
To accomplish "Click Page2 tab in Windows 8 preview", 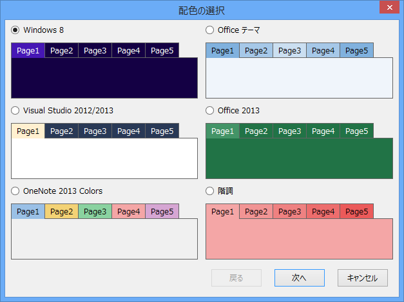I will click(x=62, y=51).
